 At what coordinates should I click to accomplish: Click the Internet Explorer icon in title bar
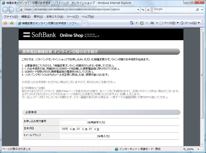[4, 3]
